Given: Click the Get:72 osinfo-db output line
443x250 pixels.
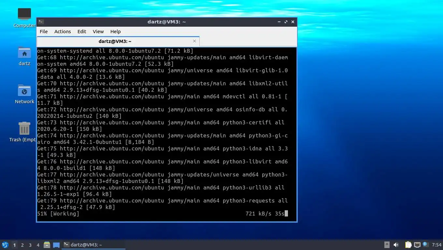Looking at the screenshot, I should [163, 113].
